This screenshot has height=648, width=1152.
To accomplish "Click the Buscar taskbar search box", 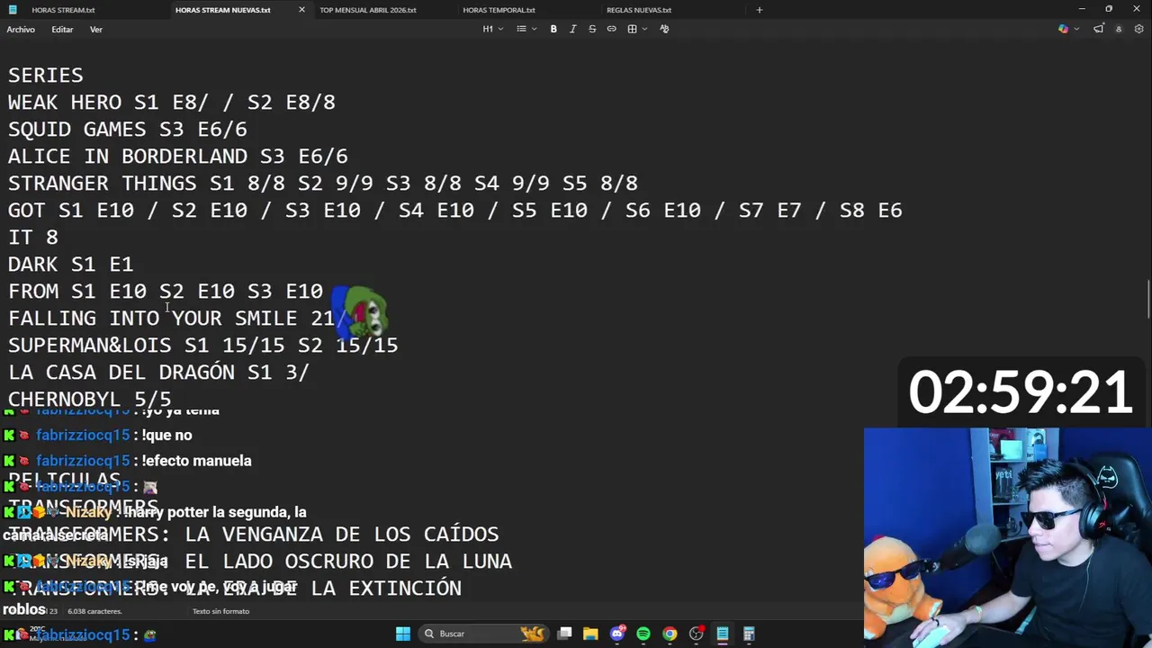I will click(x=484, y=634).
